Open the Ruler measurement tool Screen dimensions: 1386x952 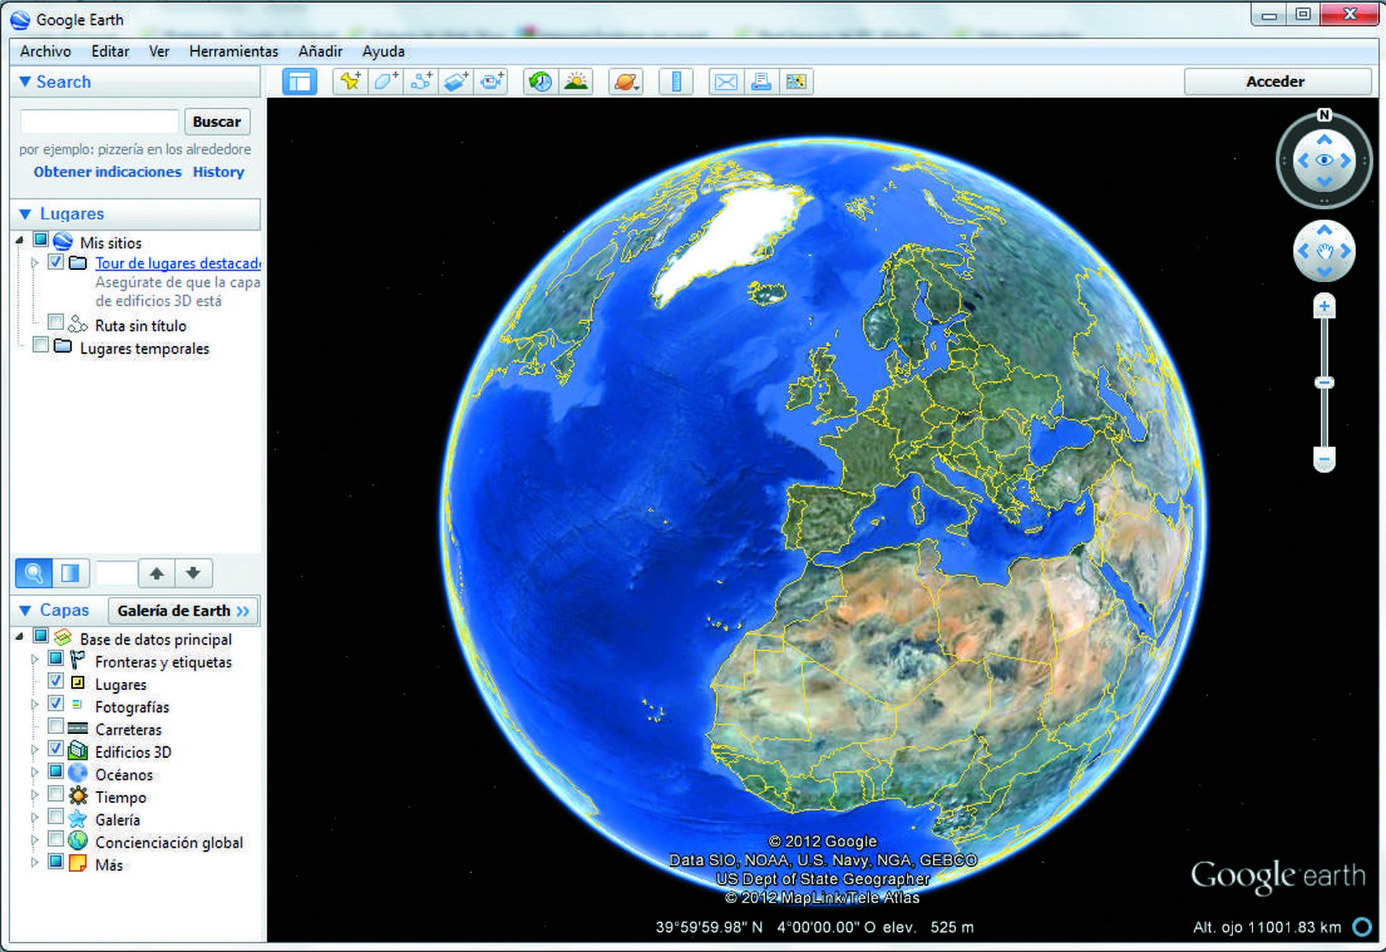(676, 82)
